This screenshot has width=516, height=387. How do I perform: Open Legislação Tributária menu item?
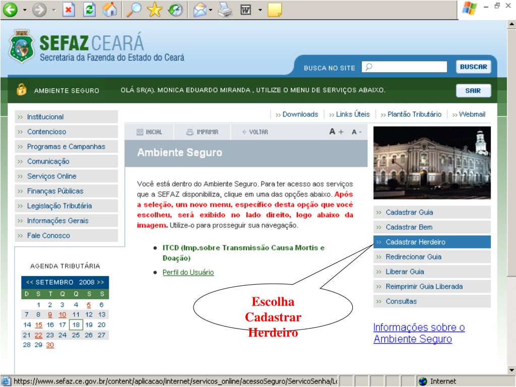click(66, 206)
